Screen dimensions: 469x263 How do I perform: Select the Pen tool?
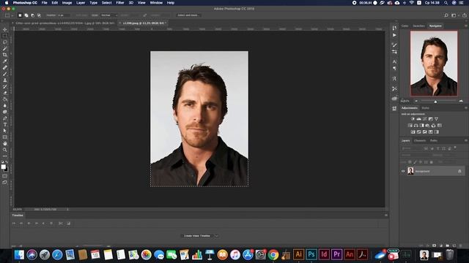5,118
